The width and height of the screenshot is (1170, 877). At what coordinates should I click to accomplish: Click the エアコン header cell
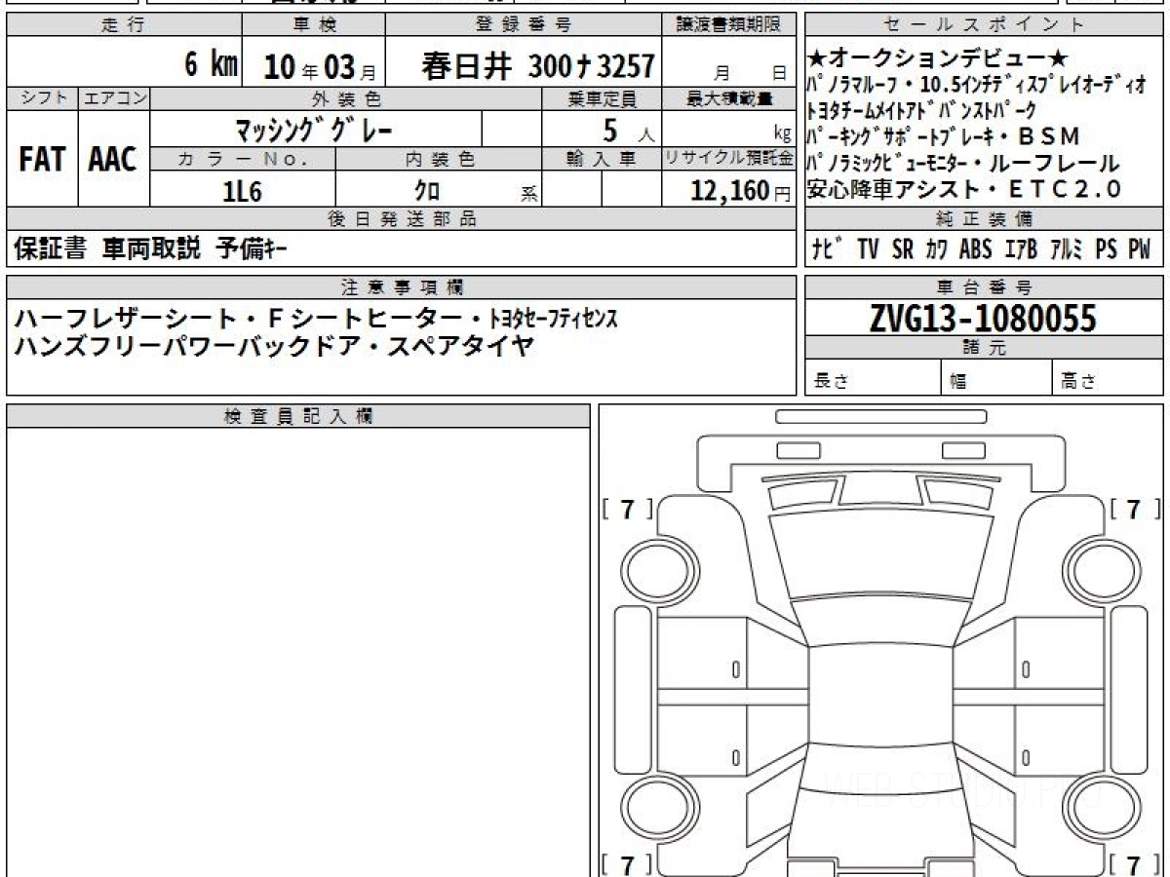[x=114, y=98]
